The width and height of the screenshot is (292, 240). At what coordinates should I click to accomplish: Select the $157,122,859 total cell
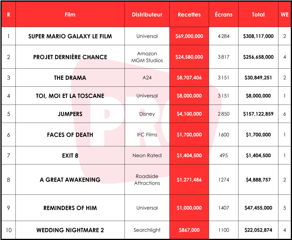click(x=258, y=114)
